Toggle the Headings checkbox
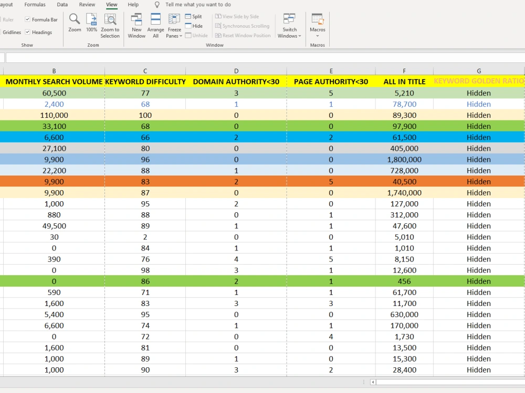 [27, 32]
